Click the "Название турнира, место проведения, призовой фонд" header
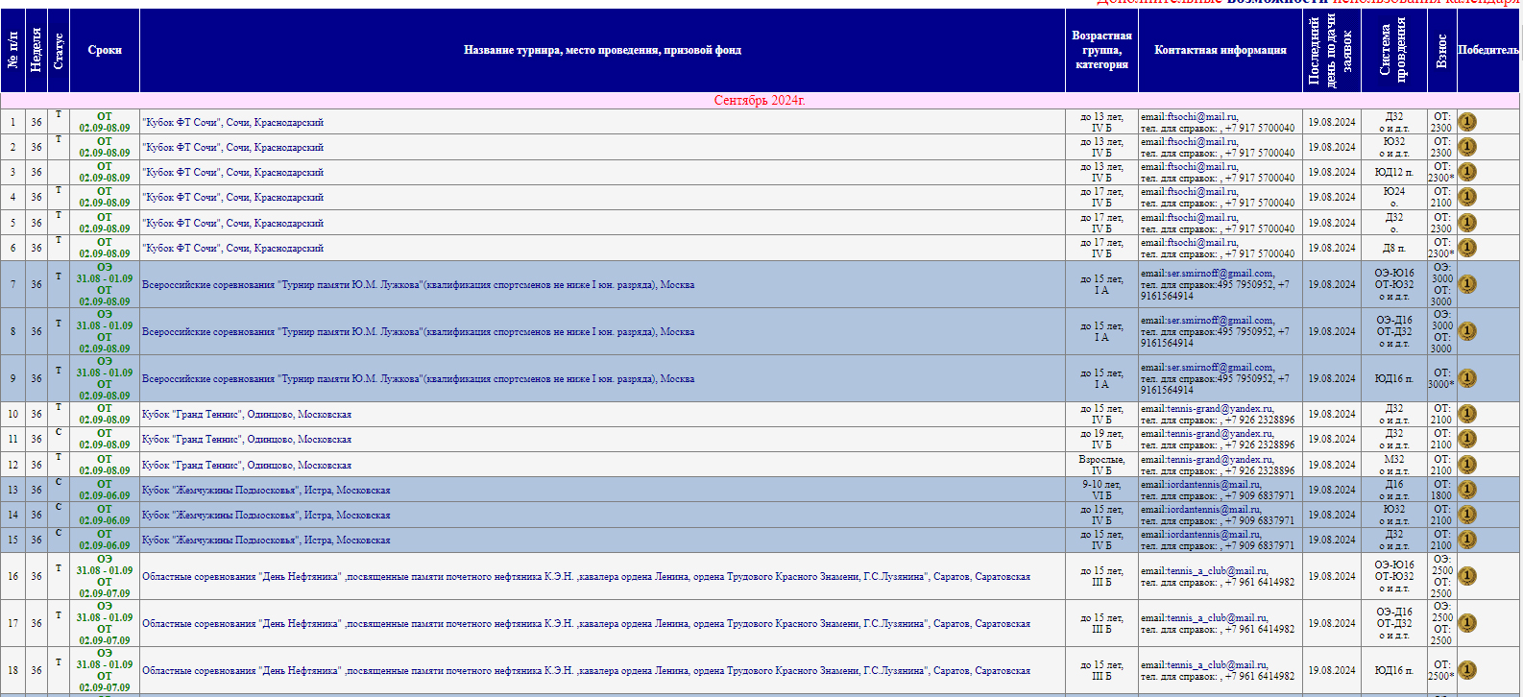This screenshot has height=697, width=1523. coord(602,50)
